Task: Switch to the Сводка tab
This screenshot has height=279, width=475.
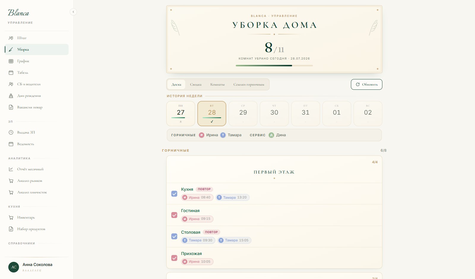Action: click(196, 84)
